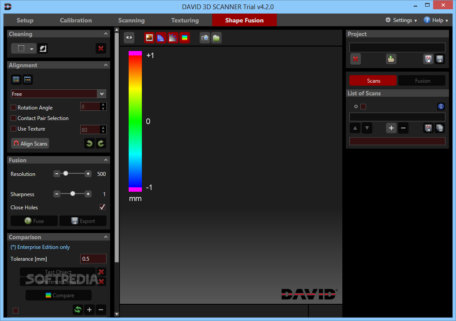Collapse the Comparison panel

coord(106,237)
